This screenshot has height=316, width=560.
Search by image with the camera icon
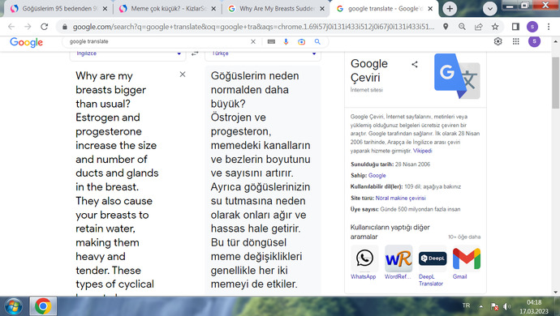301,42
